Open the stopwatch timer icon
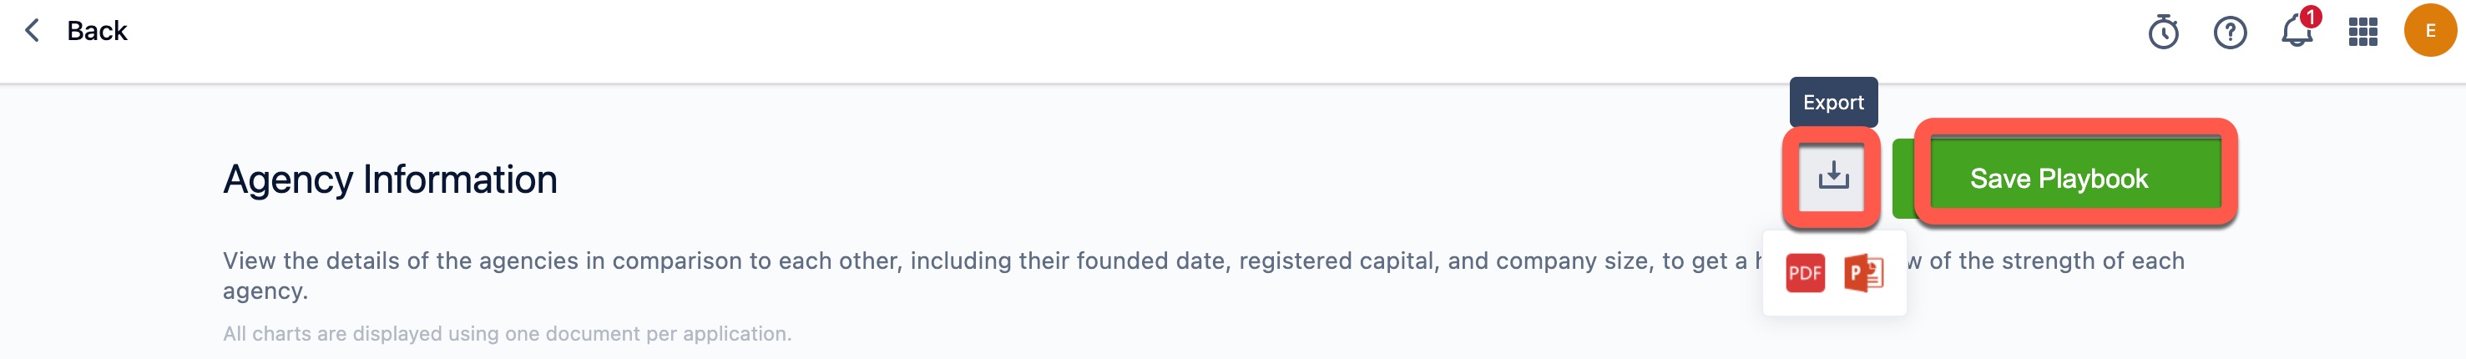Screen dimensions: 2466x359 pyautogui.click(x=2162, y=33)
